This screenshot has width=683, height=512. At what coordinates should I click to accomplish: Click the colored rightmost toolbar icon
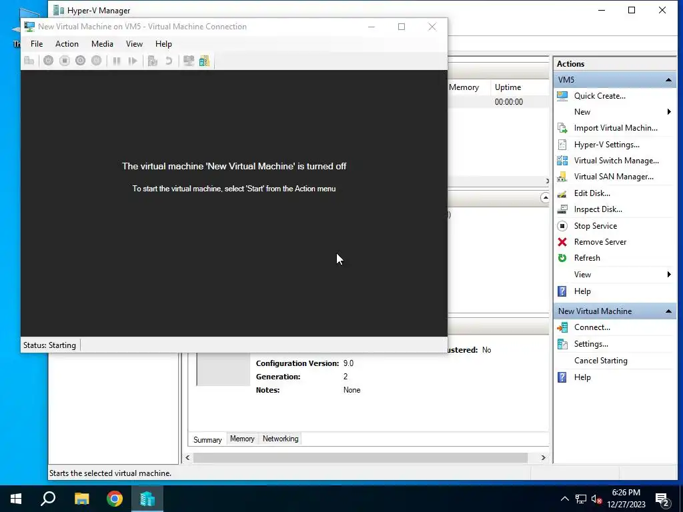pos(204,61)
